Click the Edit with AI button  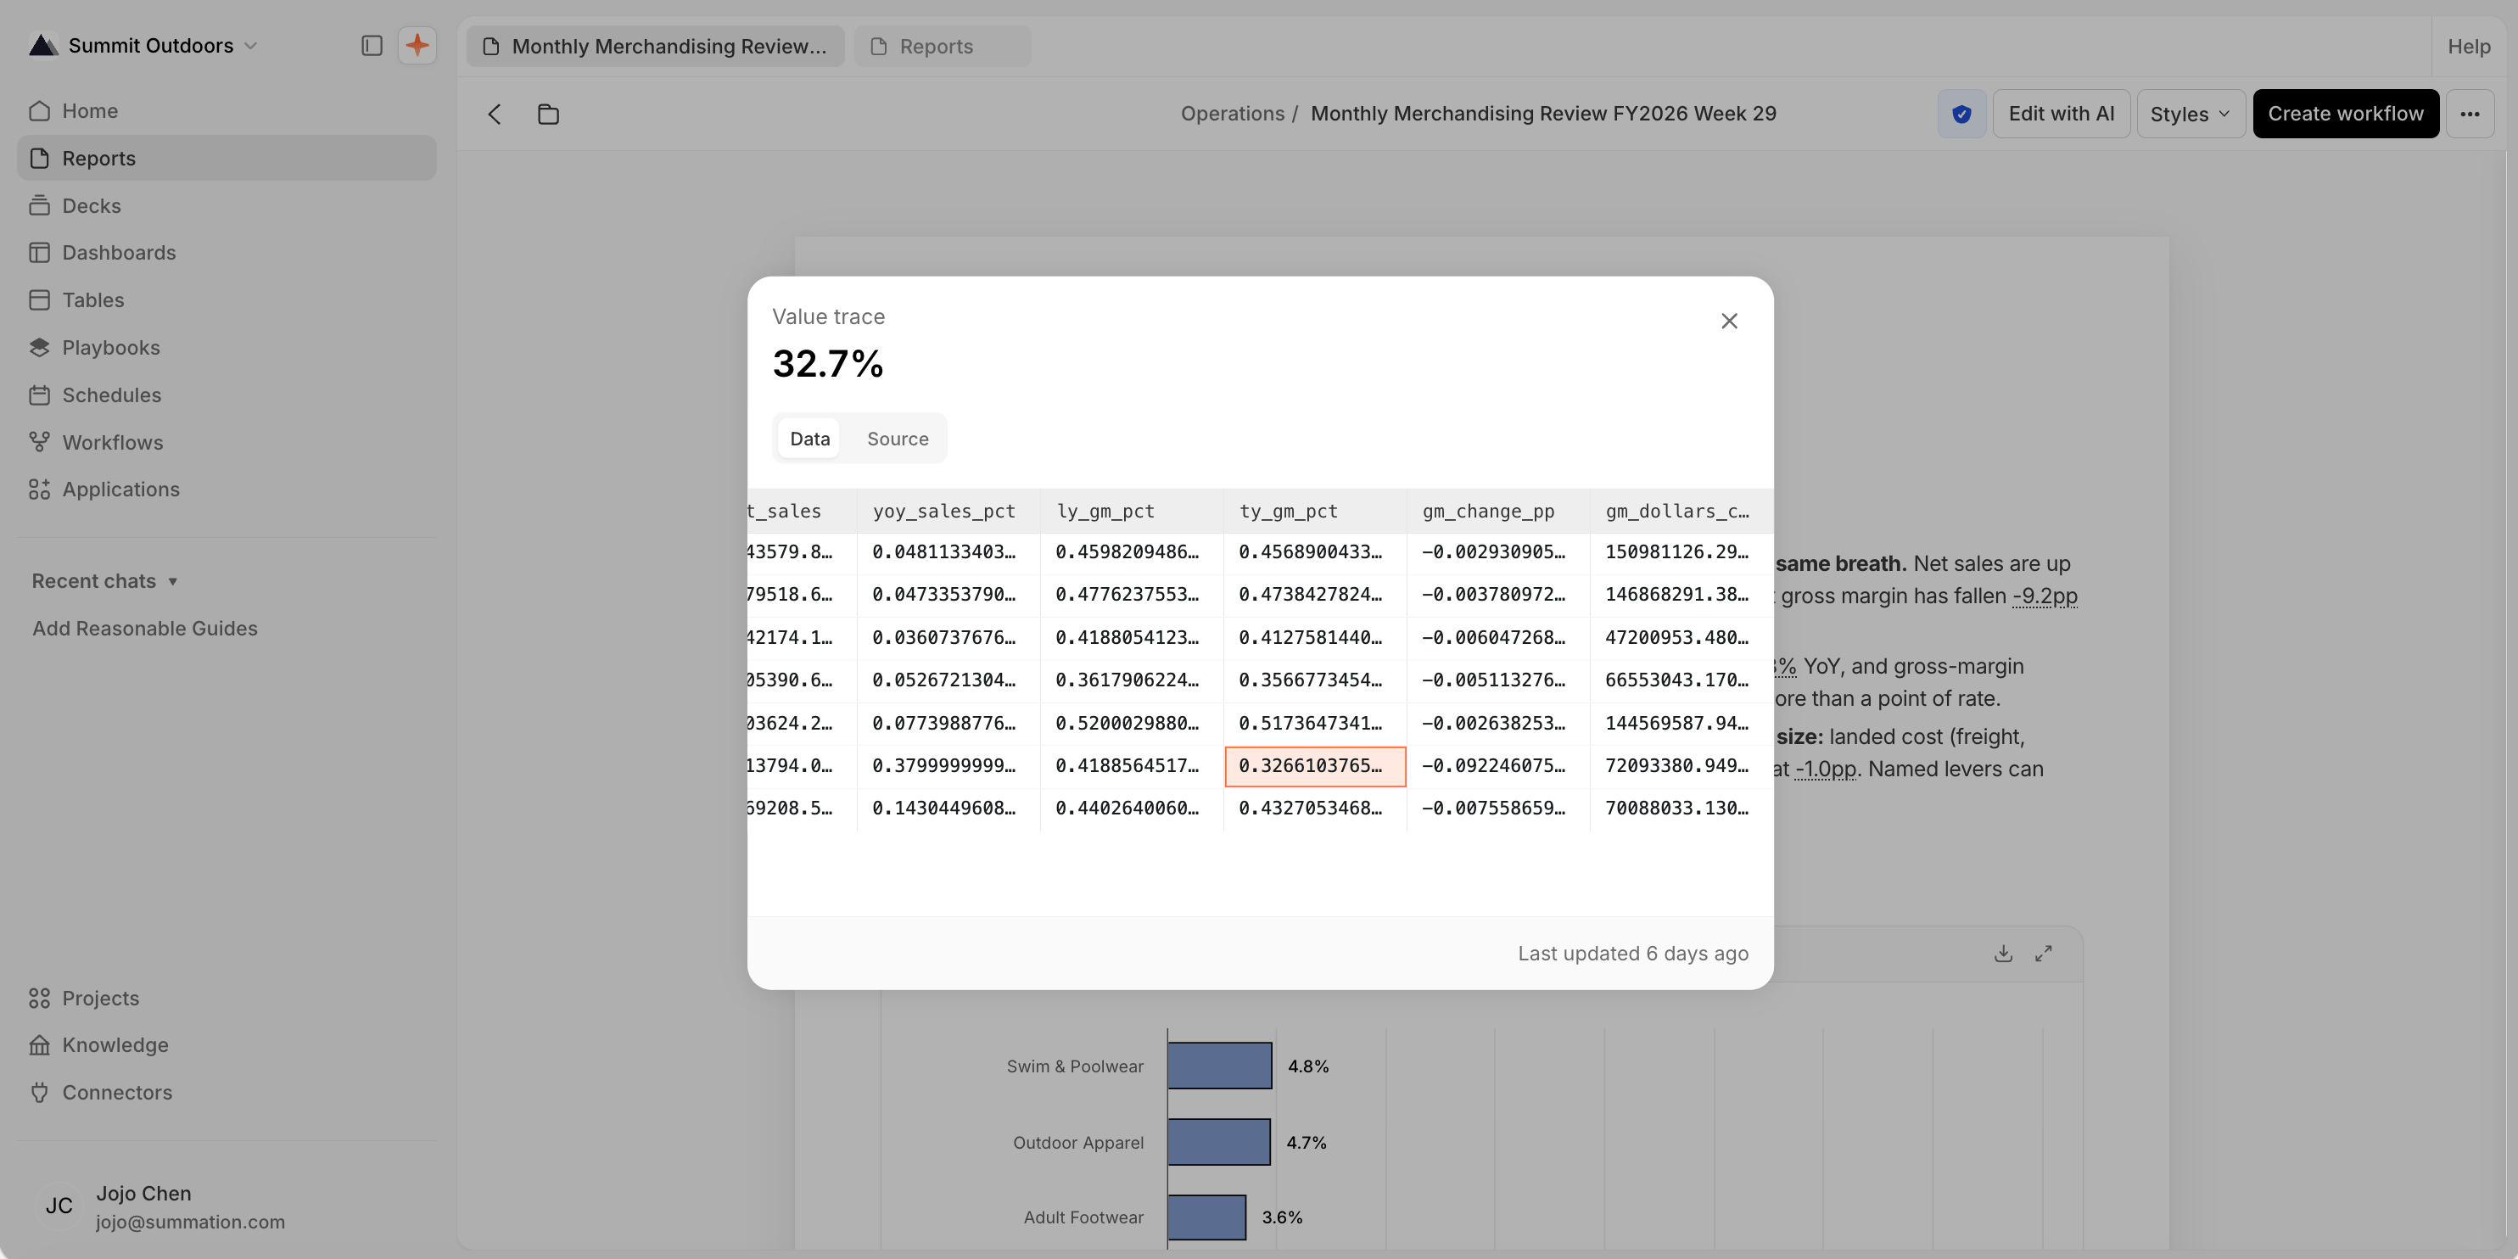pyautogui.click(x=2061, y=114)
